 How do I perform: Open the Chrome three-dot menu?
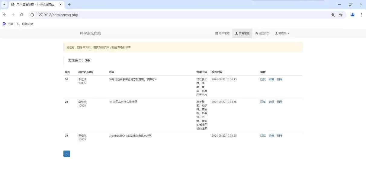tap(361, 14)
